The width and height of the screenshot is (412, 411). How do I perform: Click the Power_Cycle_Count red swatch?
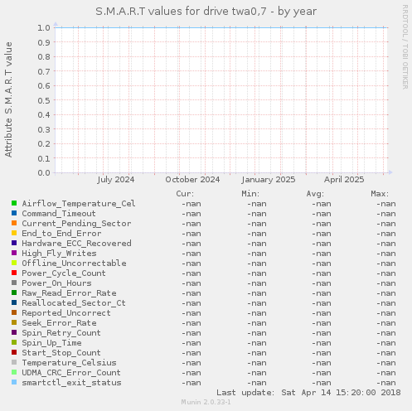coord(14,273)
